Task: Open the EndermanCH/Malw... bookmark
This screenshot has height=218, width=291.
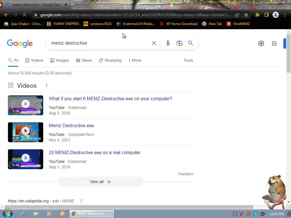Action: click(x=136, y=24)
